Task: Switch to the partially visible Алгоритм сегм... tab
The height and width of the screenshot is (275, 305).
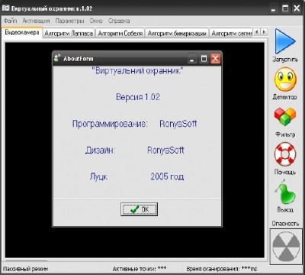Action: pos(231,34)
